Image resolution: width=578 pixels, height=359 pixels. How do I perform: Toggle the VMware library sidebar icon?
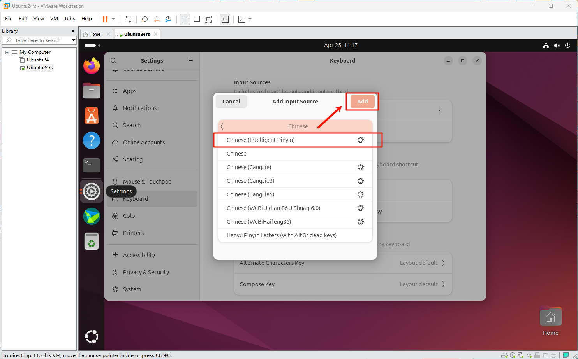[185, 19]
